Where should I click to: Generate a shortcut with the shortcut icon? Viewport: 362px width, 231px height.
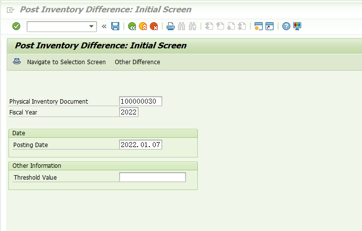pyautogui.click(x=270, y=26)
